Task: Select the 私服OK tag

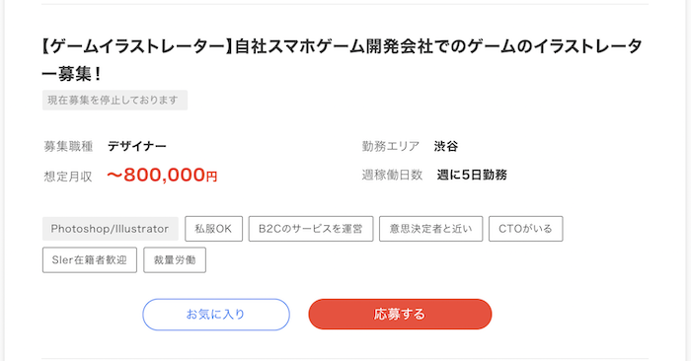Action: pyautogui.click(x=214, y=229)
